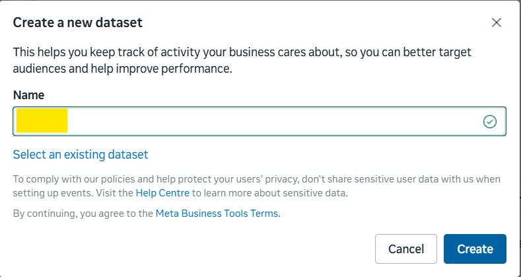The image size is (521, 277).
Task: Click the Create a new dataset title
Action: tap(78, 22)
